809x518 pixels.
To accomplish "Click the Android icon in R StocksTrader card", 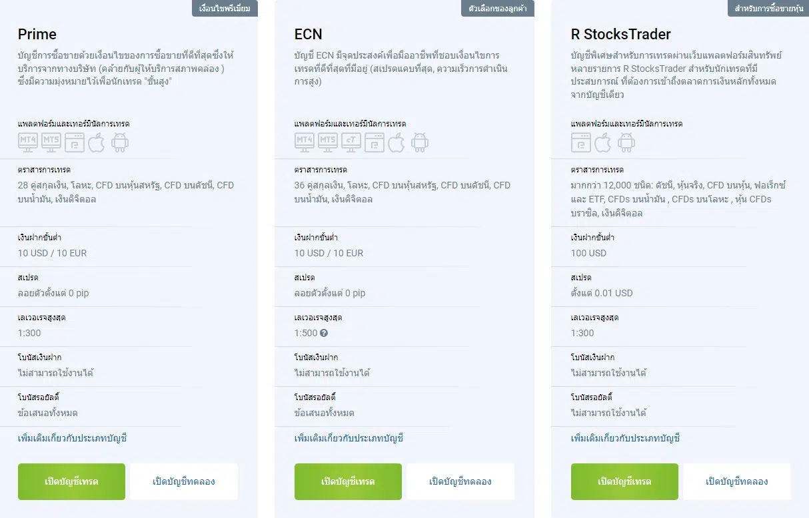I will coord(626,142).
